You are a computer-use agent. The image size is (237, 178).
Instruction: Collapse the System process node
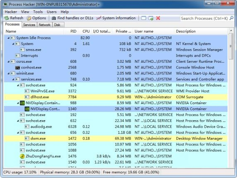coord(13,44)
